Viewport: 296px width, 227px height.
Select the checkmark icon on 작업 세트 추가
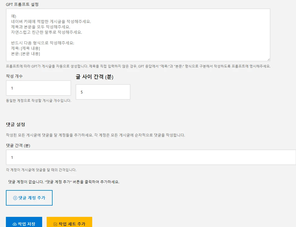pos(55,224)
